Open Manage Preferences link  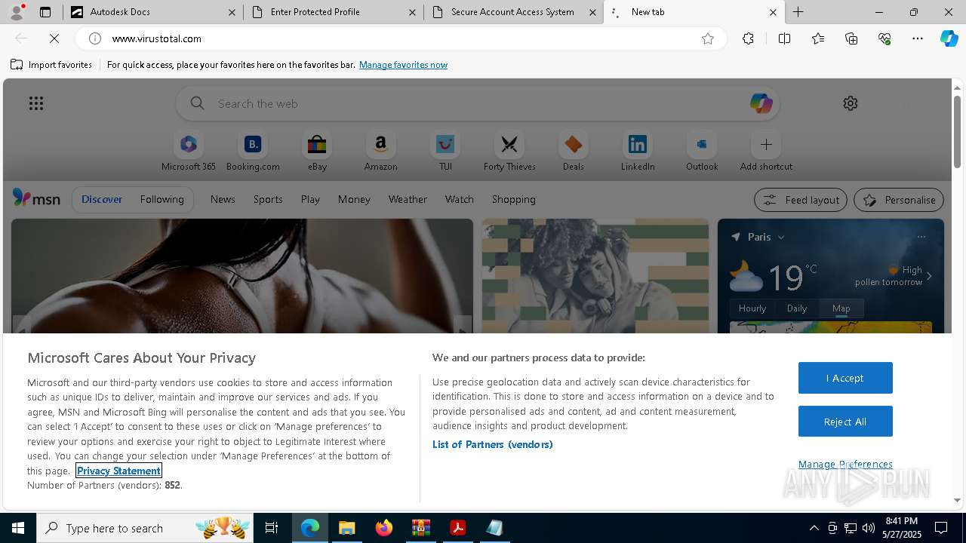845,464
